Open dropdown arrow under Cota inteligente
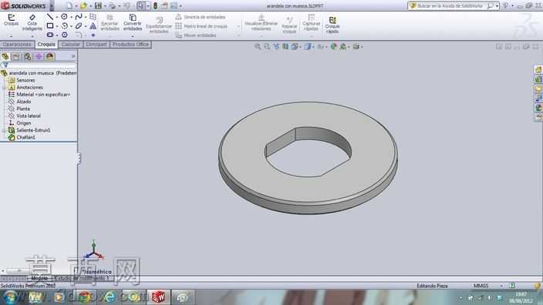 [x=32, y=36]
